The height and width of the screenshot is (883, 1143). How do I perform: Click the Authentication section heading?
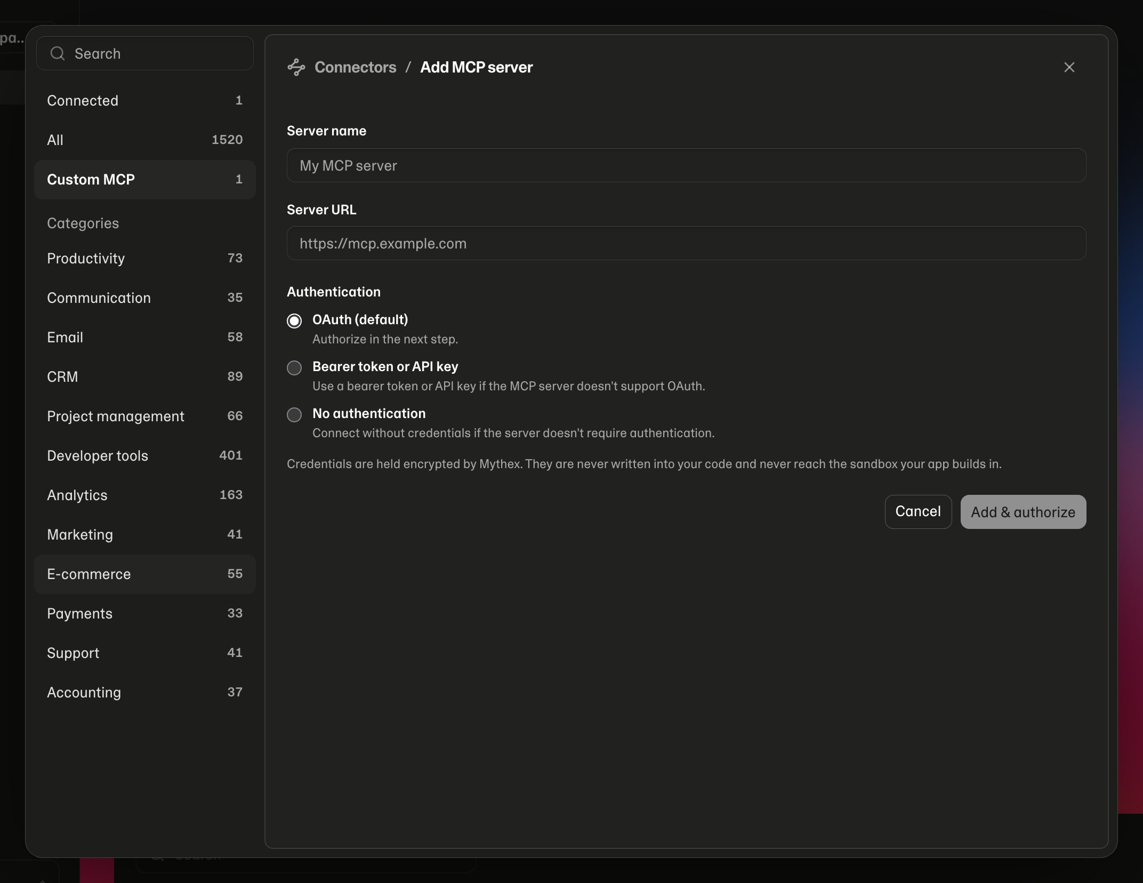coord(334,292)
